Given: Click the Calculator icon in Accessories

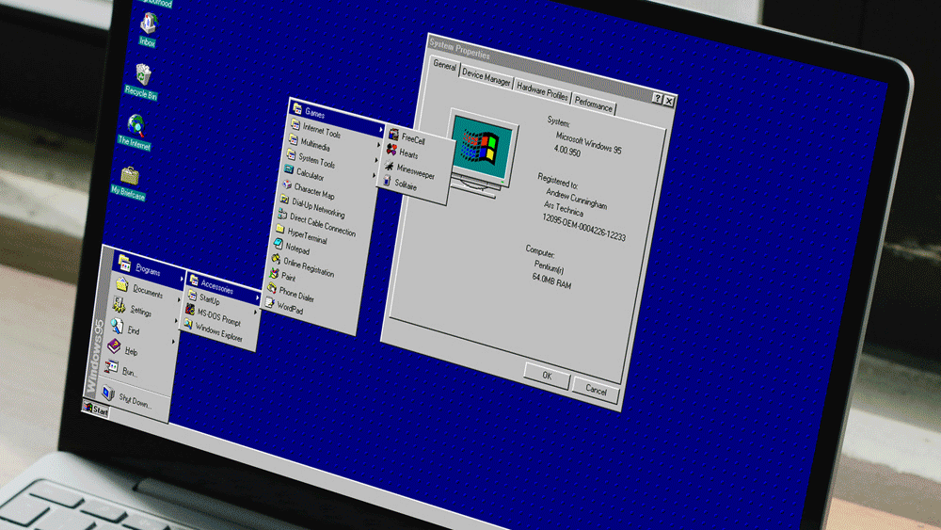Looking at the screenshot, I should click(289, 169).
